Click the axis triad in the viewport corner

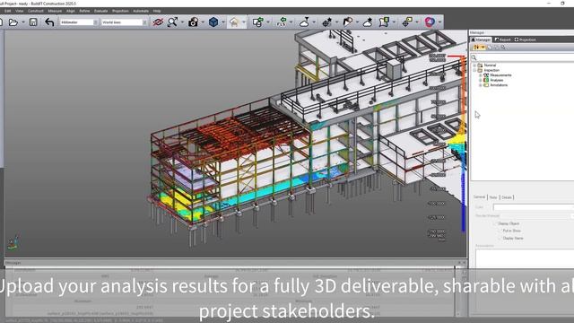13,242
